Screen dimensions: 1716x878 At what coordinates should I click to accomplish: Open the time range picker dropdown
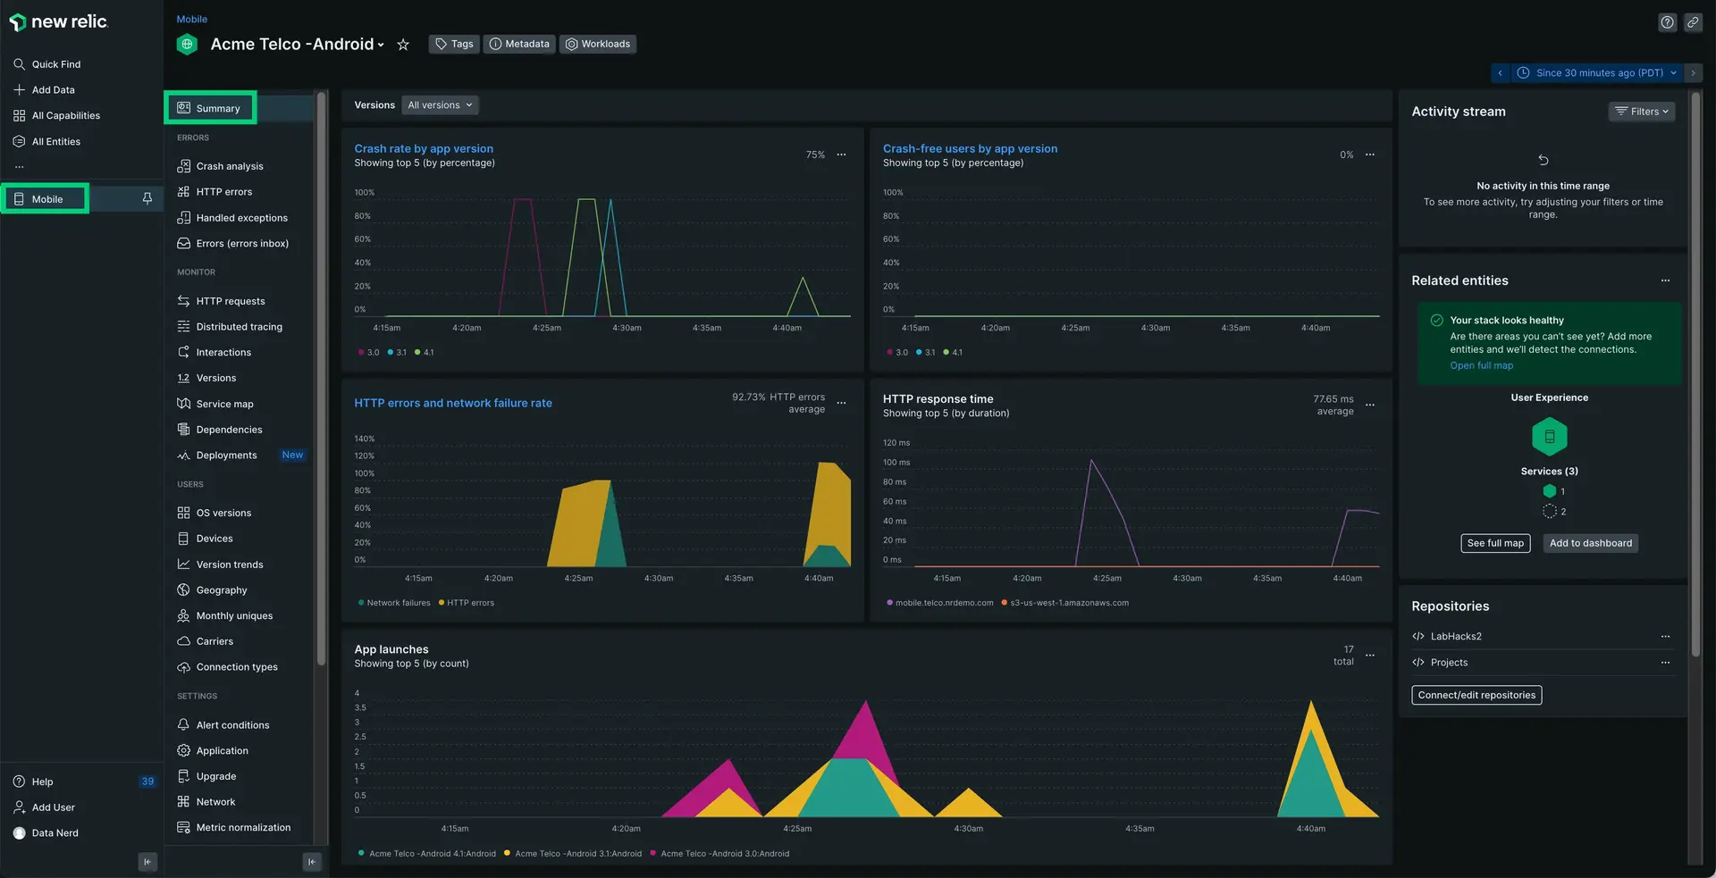[x=1597, y=72]
